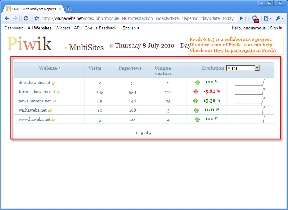288x210 pixels.
Task: Click the Sign in link
Action: [276, 28]
